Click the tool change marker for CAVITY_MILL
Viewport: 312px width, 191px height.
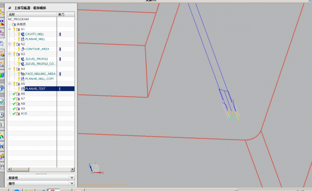[60, 34]
